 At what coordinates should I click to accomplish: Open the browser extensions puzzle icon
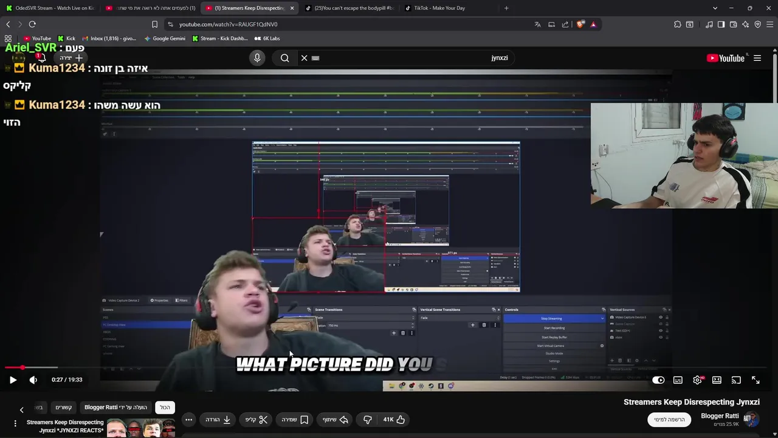pyautogui.click(x=677, y=24)
